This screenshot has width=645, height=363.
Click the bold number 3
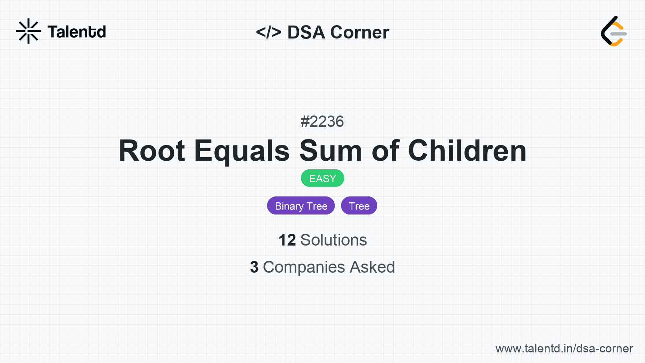[x=254, y=267]
